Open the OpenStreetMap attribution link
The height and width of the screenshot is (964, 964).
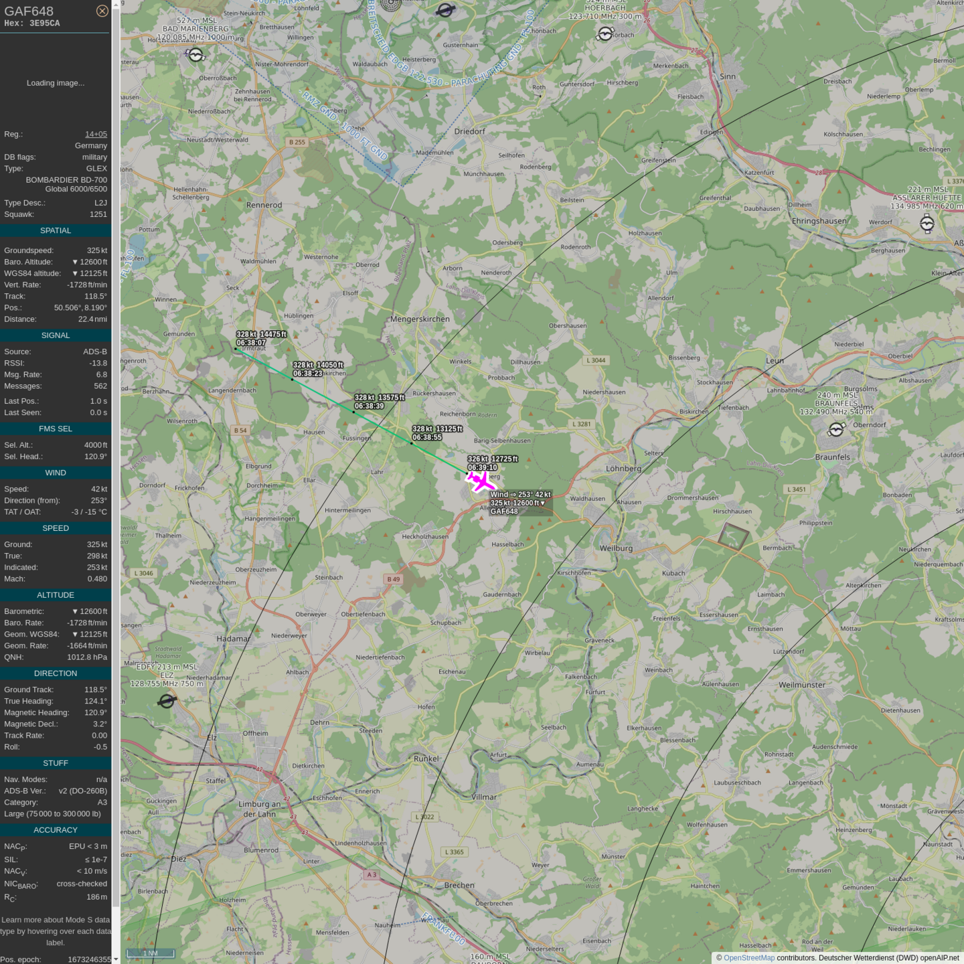(x=748, y=958)
